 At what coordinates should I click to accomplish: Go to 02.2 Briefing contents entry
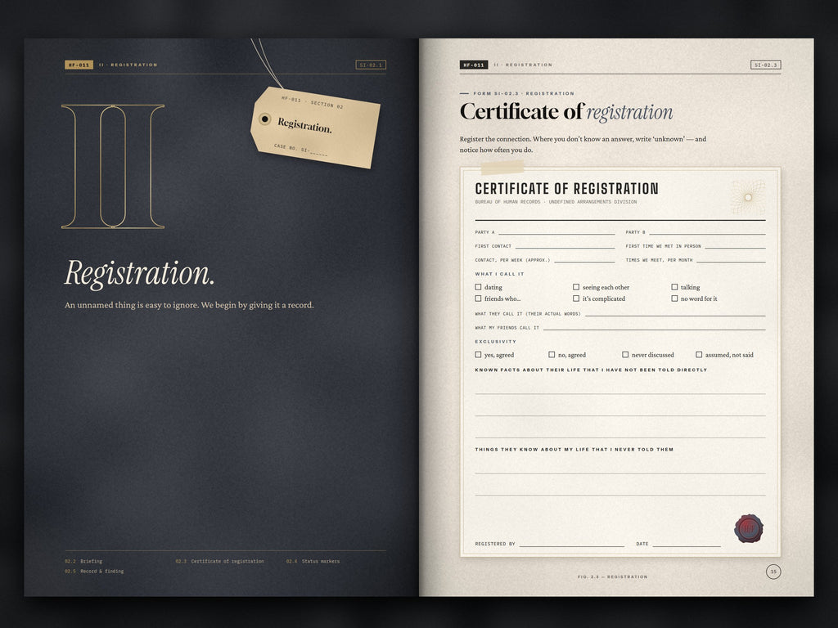[83, 561]
